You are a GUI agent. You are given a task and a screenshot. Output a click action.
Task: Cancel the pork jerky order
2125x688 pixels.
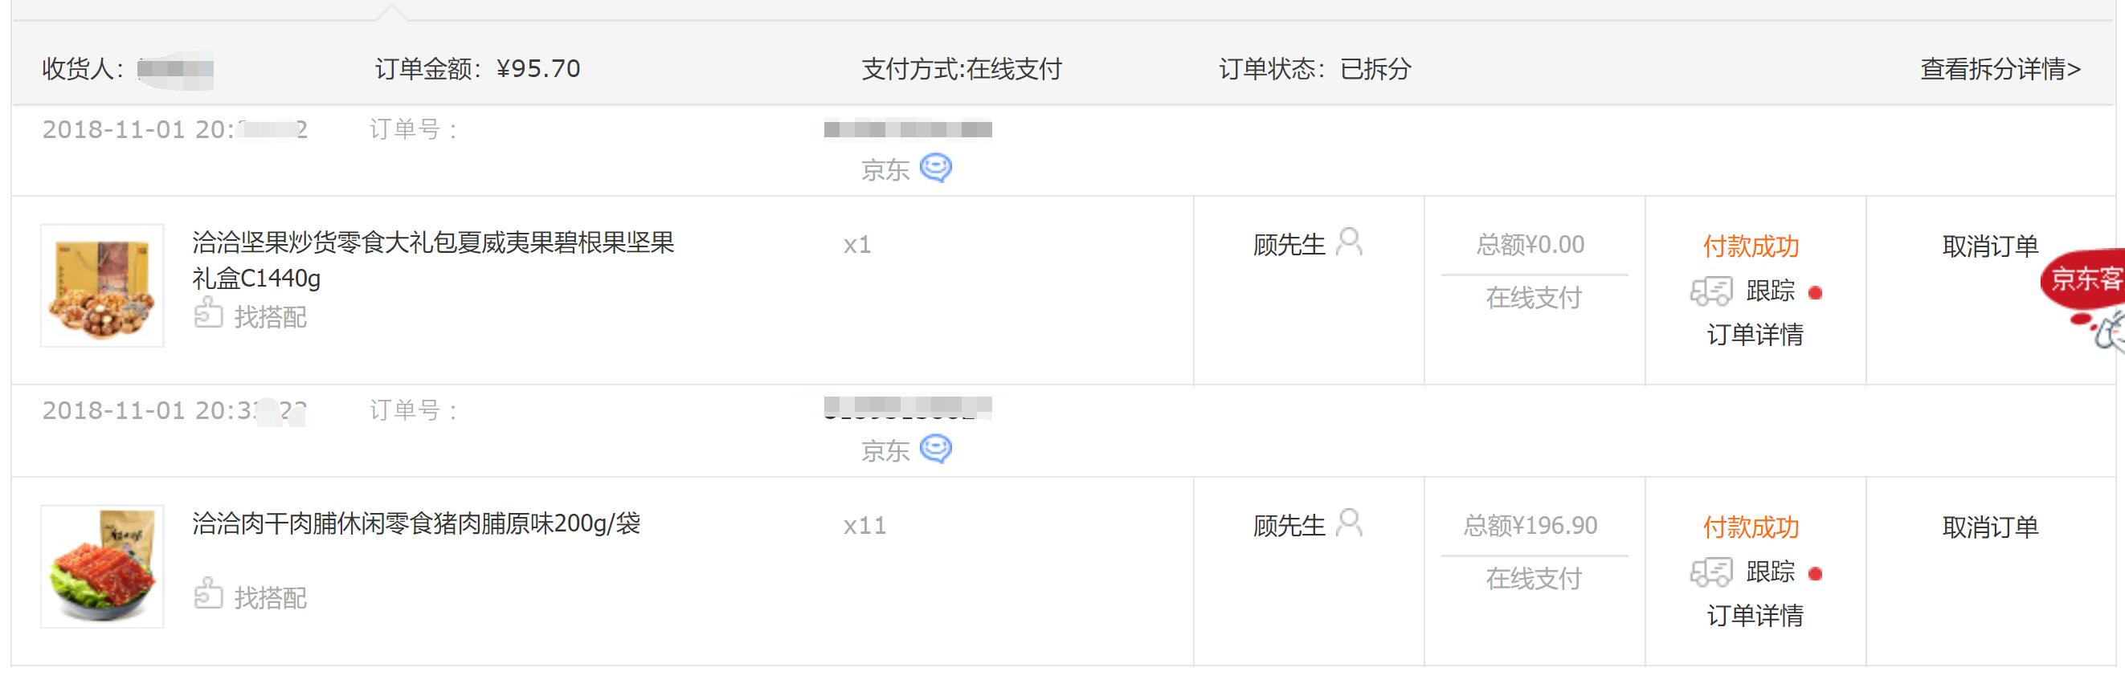[x=1990, y=527]
